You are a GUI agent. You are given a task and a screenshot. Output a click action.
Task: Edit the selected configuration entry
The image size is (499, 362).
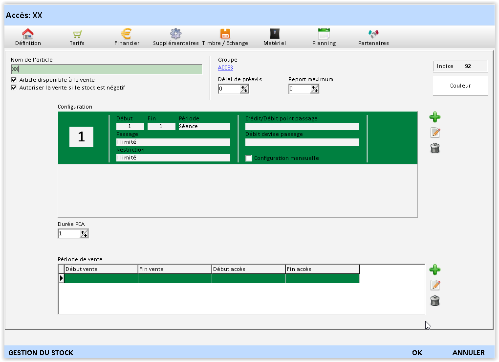(434, 133)
